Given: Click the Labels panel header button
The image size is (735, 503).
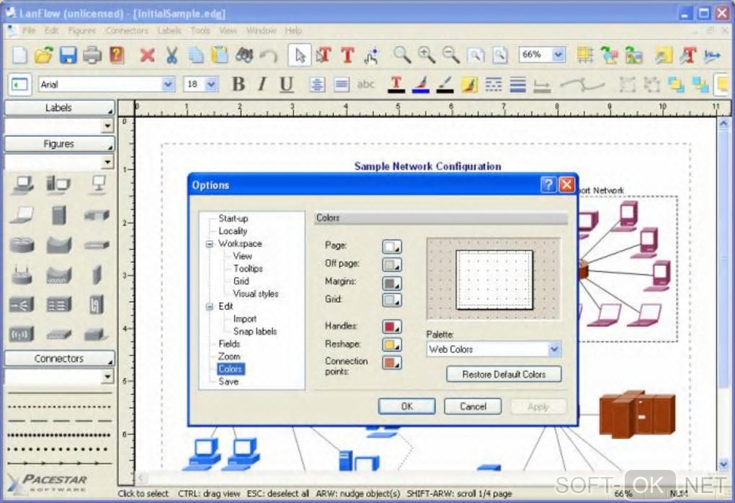Looking at the screenshot, I should 59,108.
